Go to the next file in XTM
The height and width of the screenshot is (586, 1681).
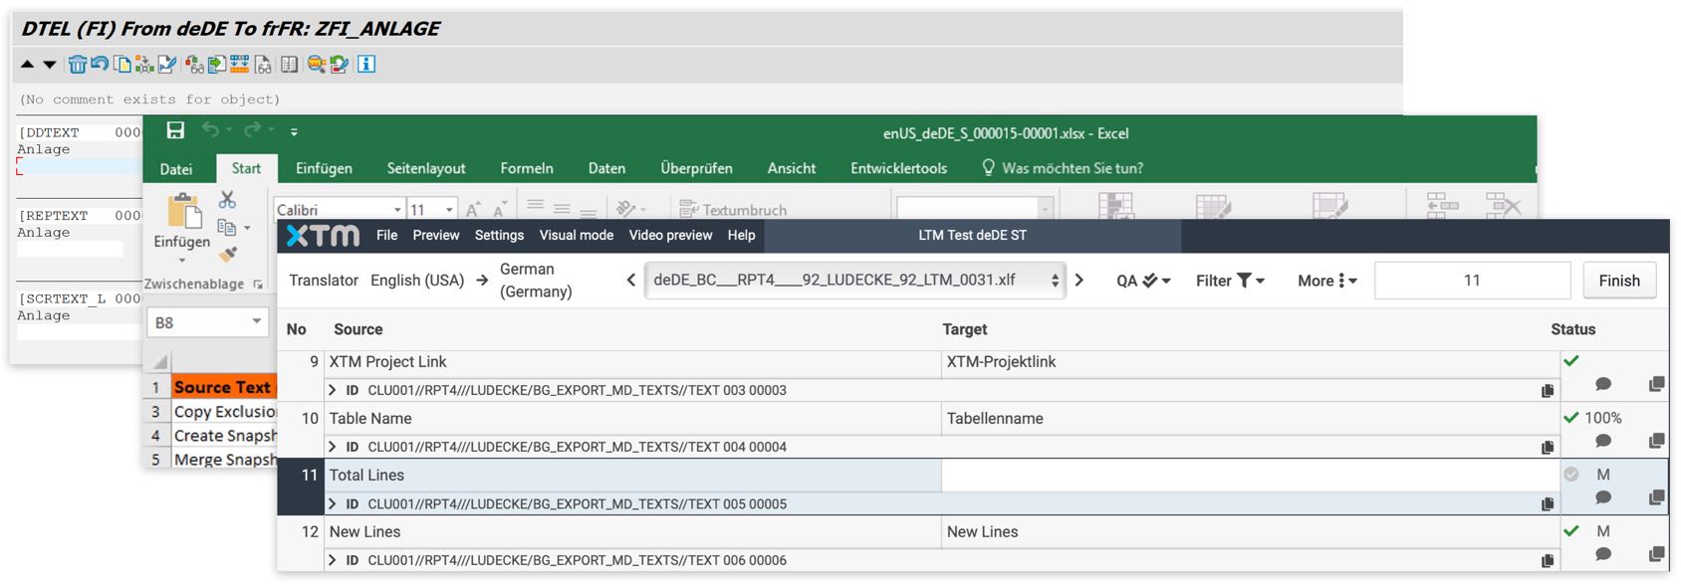click(x=1079, y=281)
